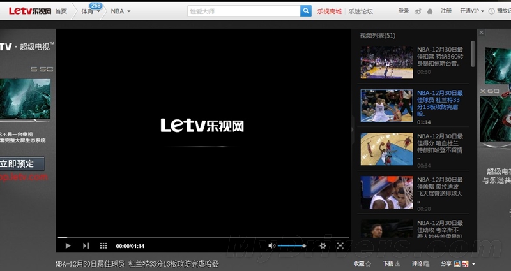Close the right-side ad panel
The image size is (511, 271).
click(482, 33)
